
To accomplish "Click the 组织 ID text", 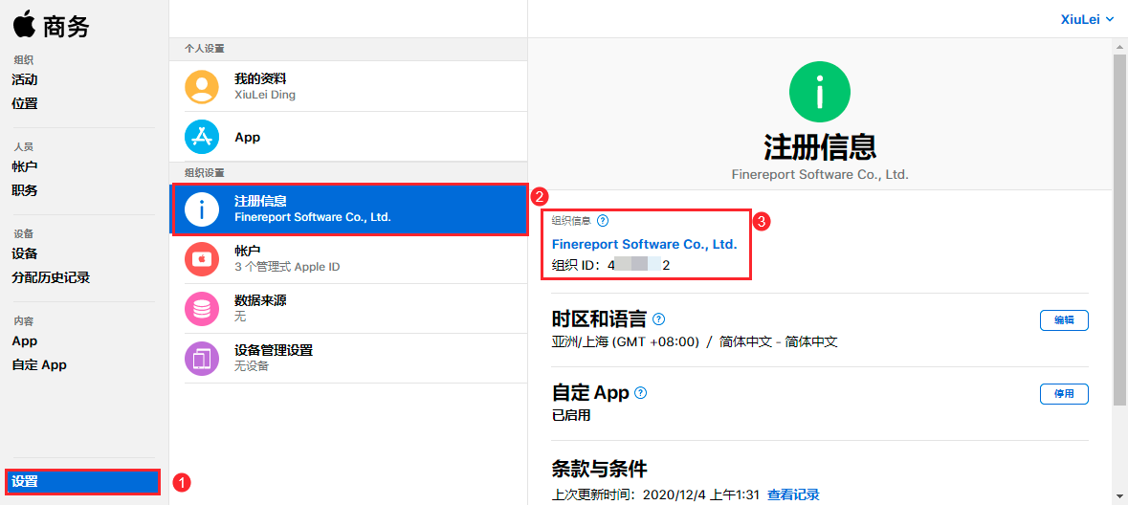I will point(610,266).
